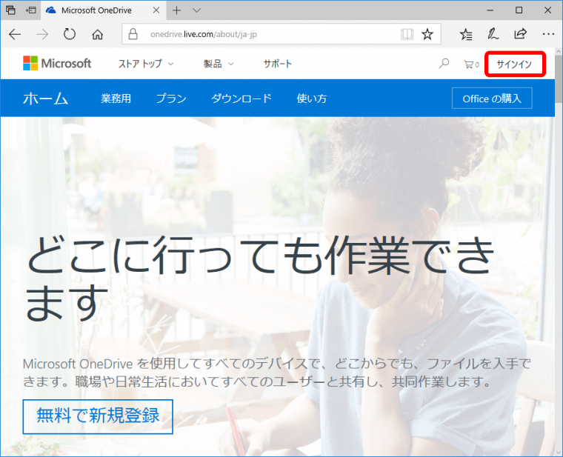Screen dimensions: 563x457
Task: Click the scrollbar up arrow
Action: [x=559, y=51]
